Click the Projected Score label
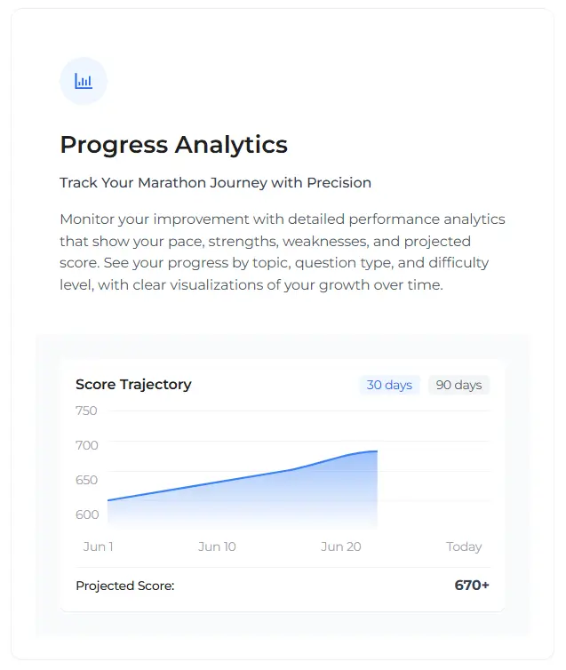 [x=125, y=586]
